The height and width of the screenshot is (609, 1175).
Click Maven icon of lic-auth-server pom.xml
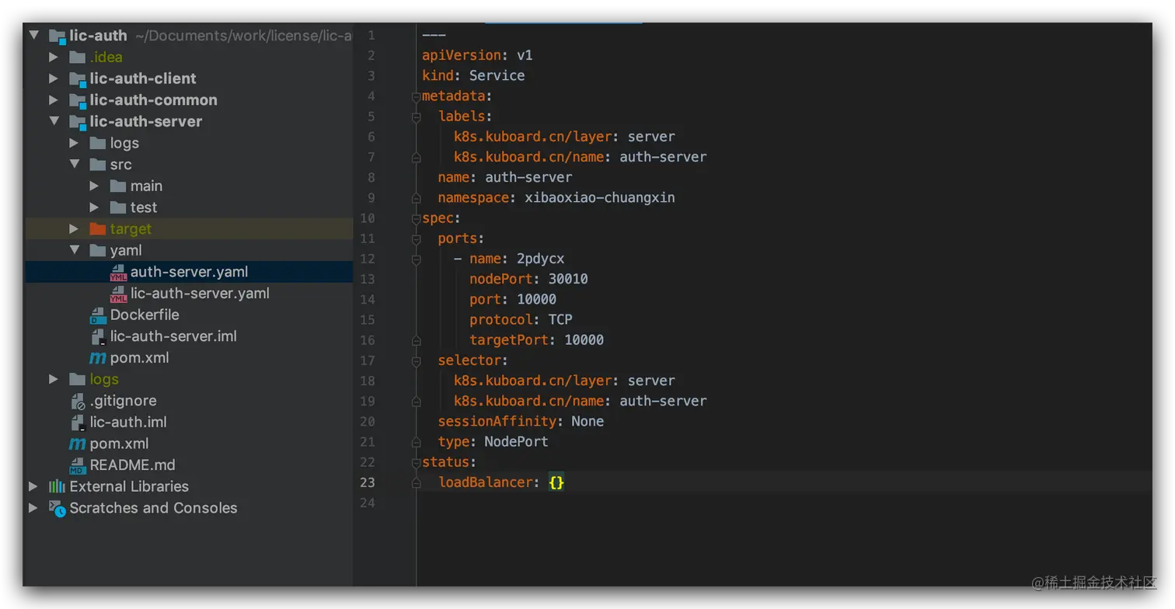[98, 358]
